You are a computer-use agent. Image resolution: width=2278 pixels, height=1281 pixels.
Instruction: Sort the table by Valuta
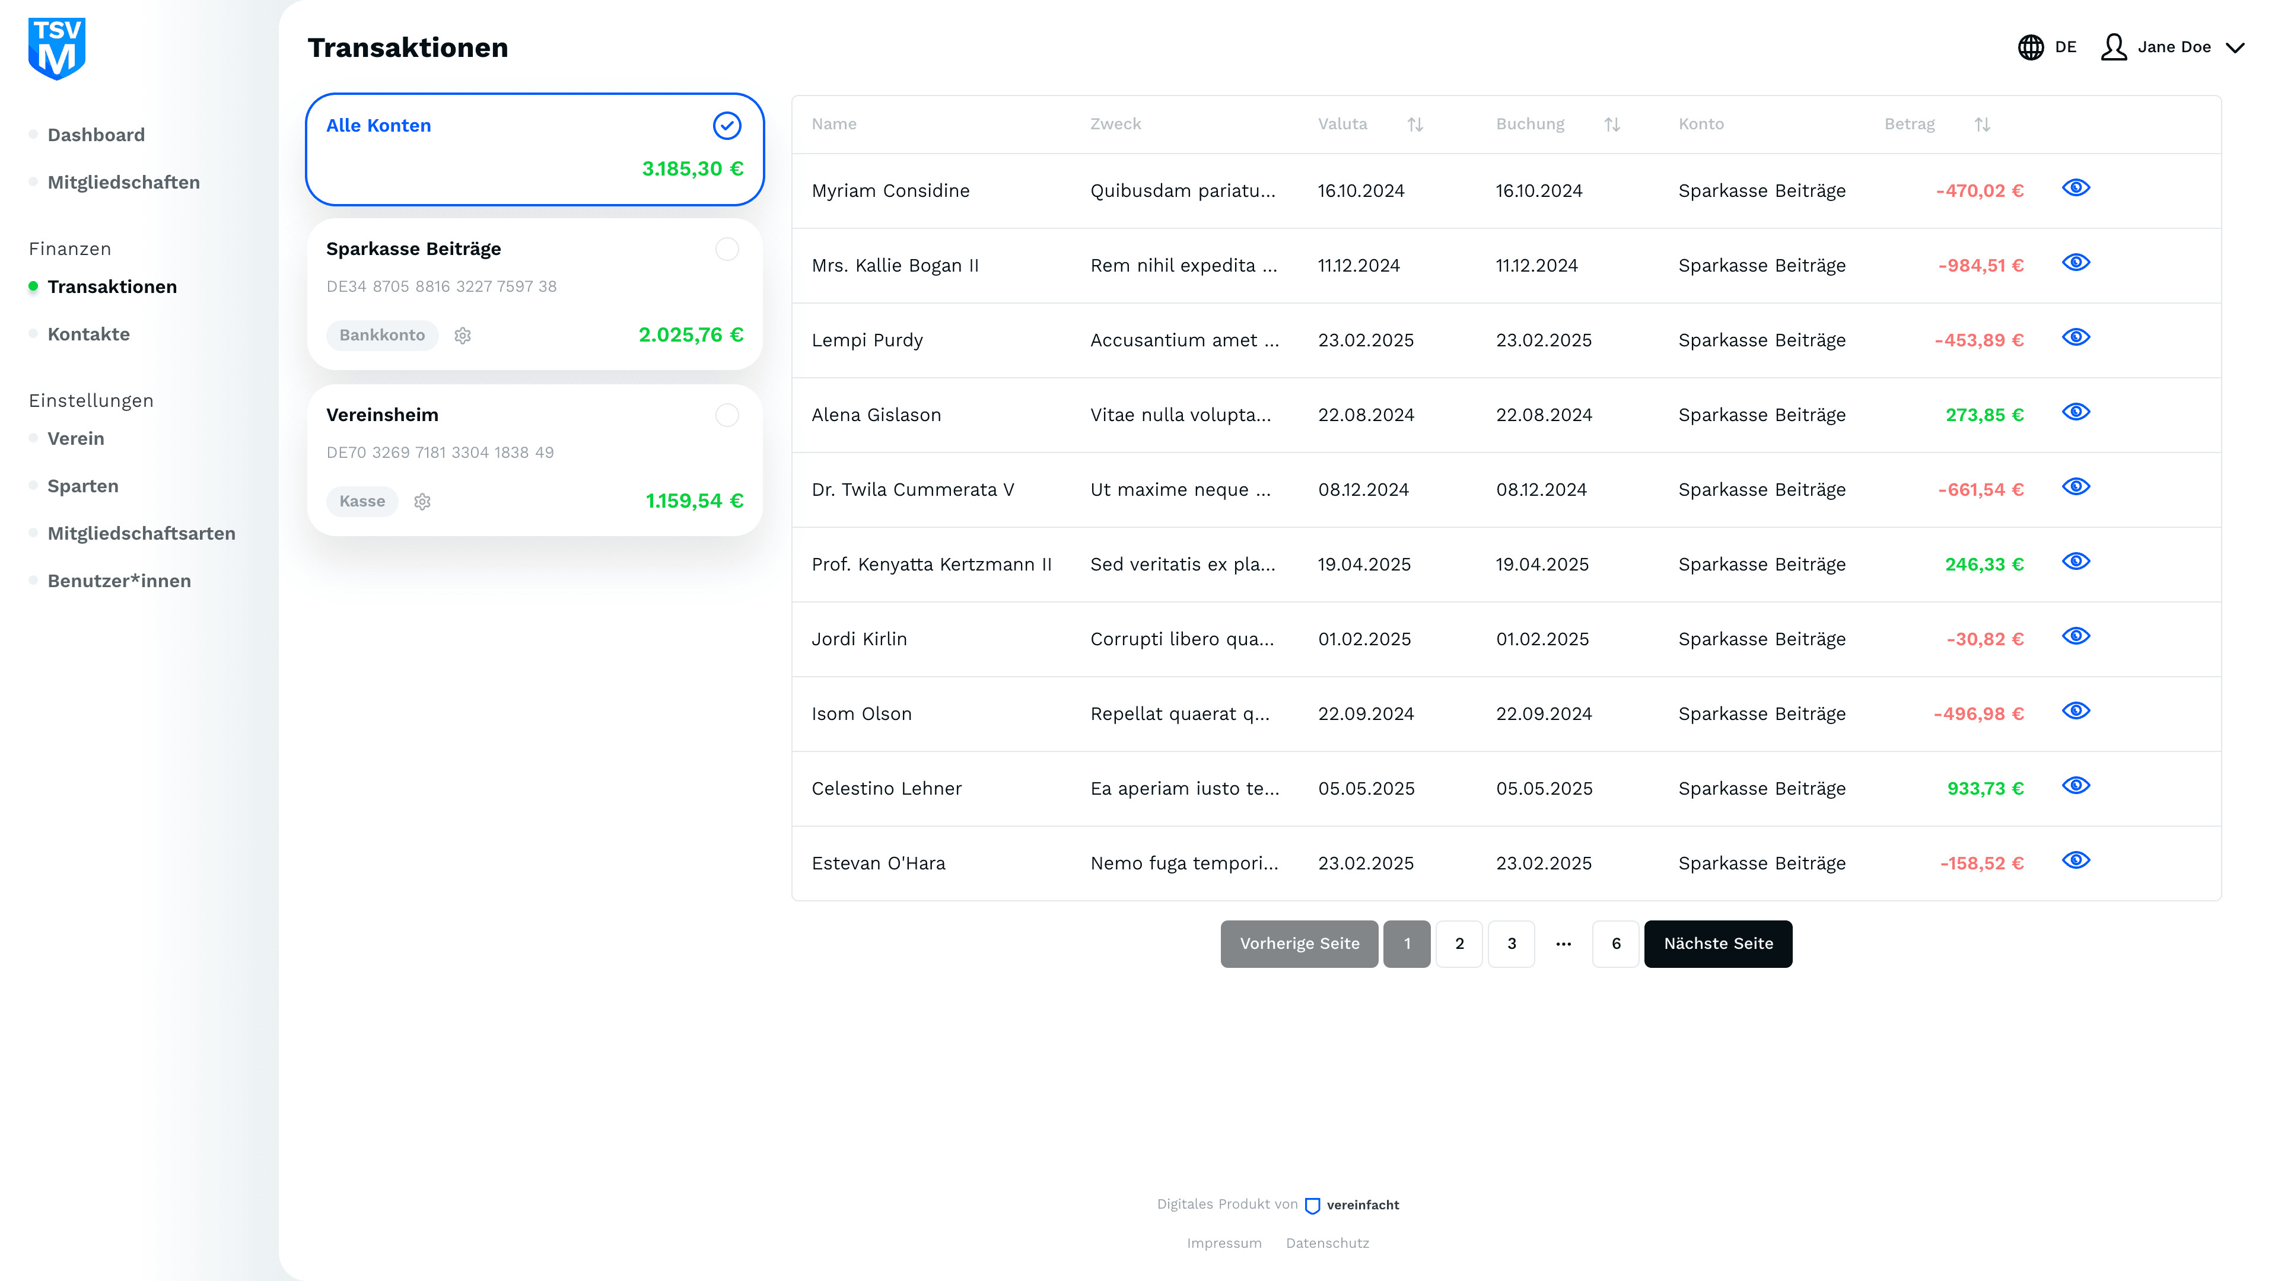pos(1415,125)
